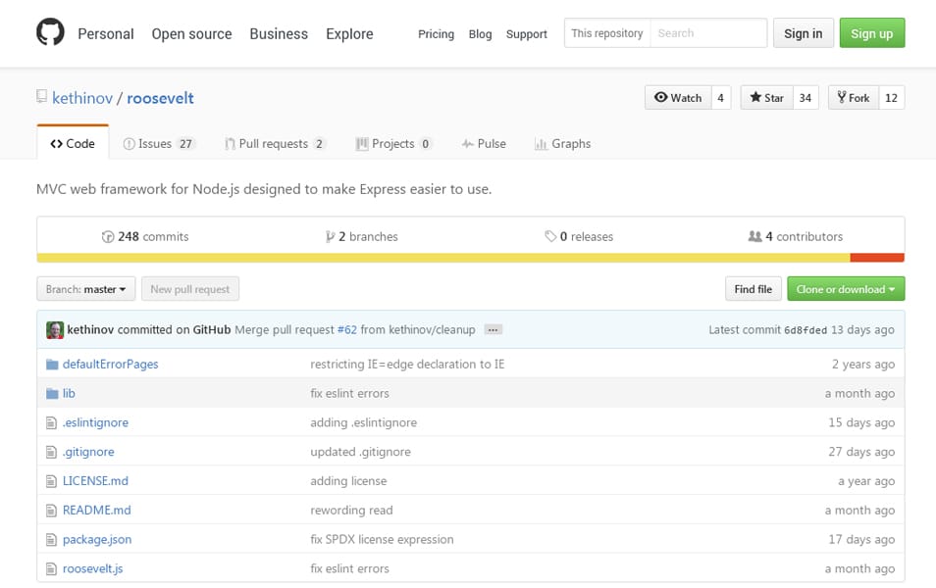Click the file icon for roosevelt.js
This screenshot has height=588, width=936.
coord(51,569)
